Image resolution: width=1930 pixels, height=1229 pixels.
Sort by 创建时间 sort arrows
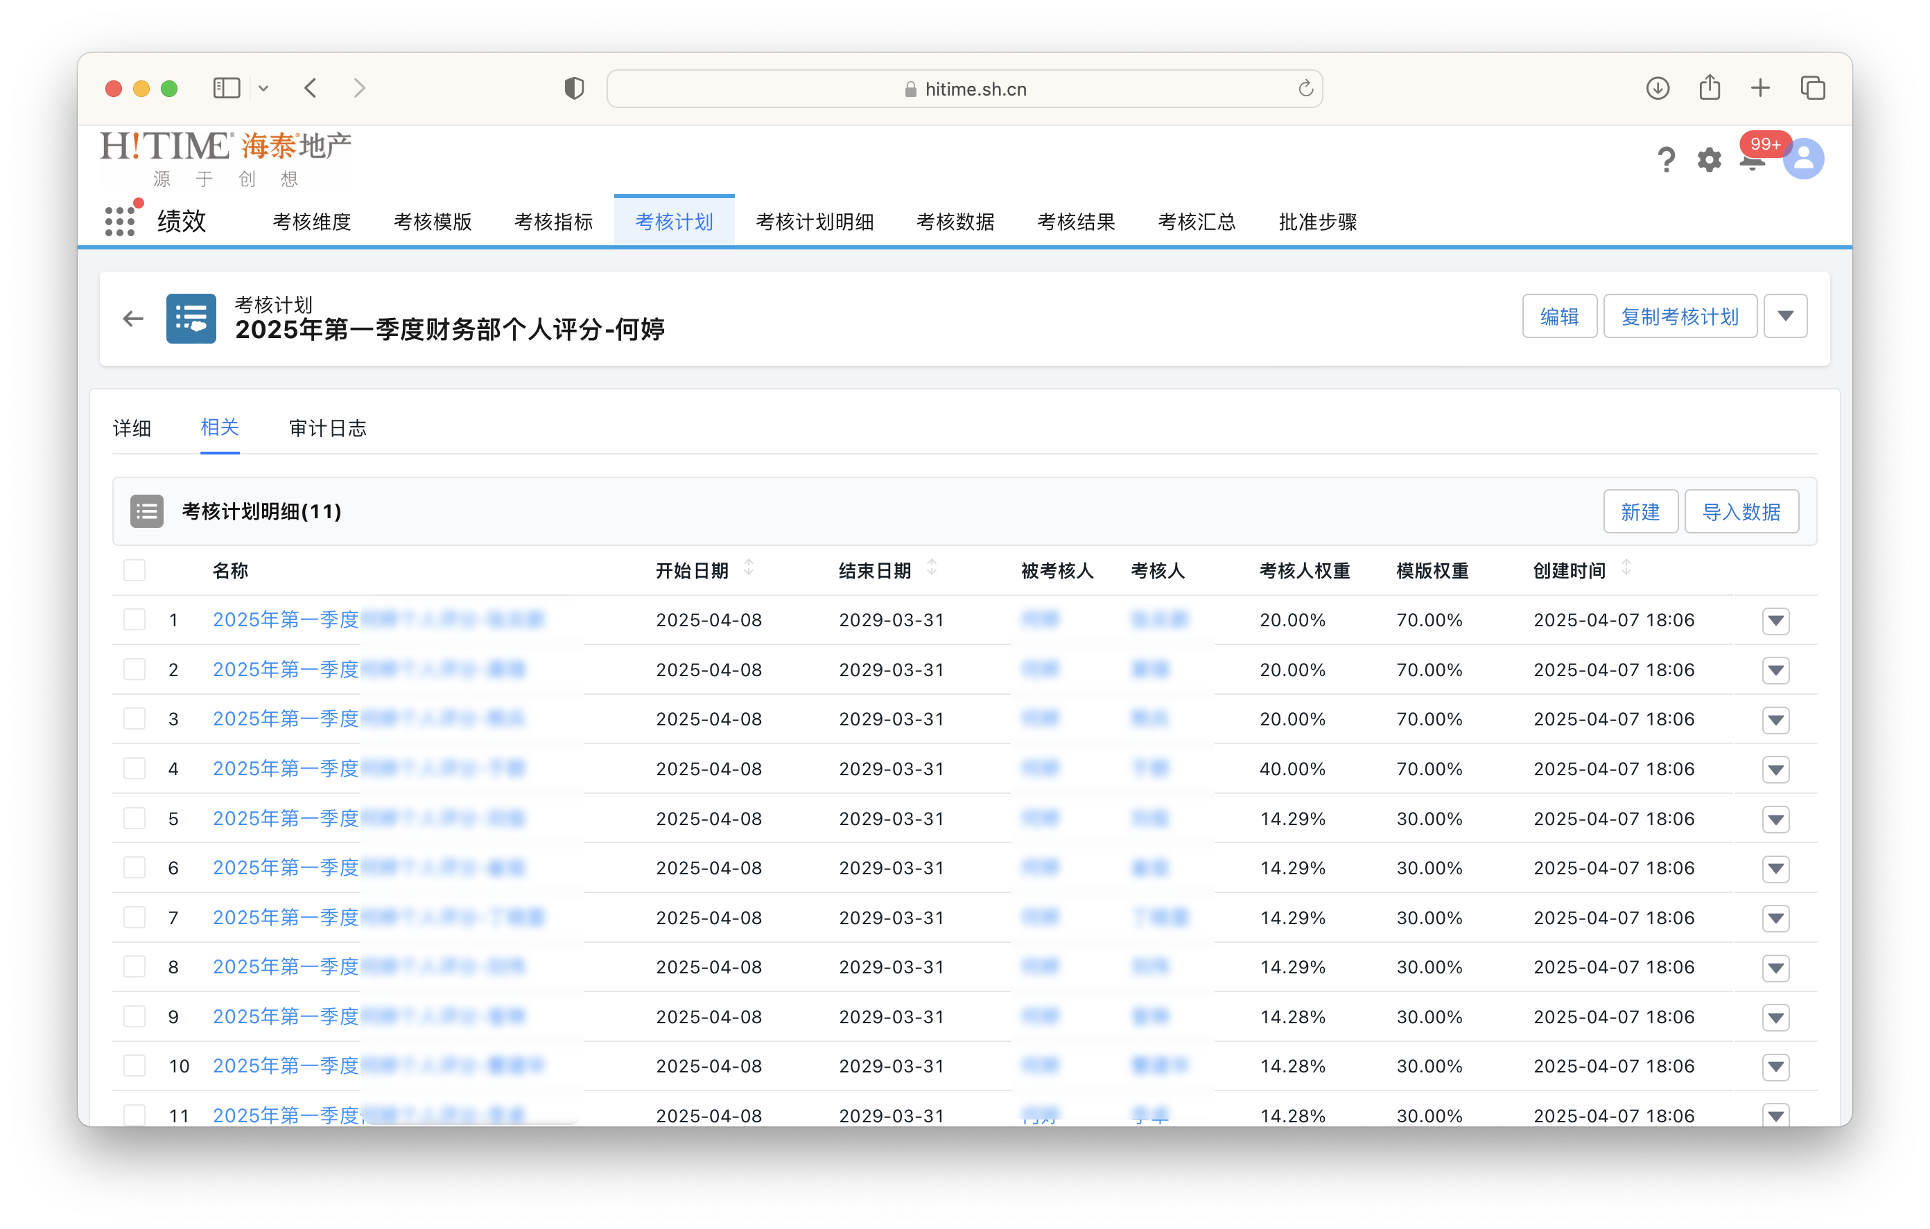(1626, 568)
